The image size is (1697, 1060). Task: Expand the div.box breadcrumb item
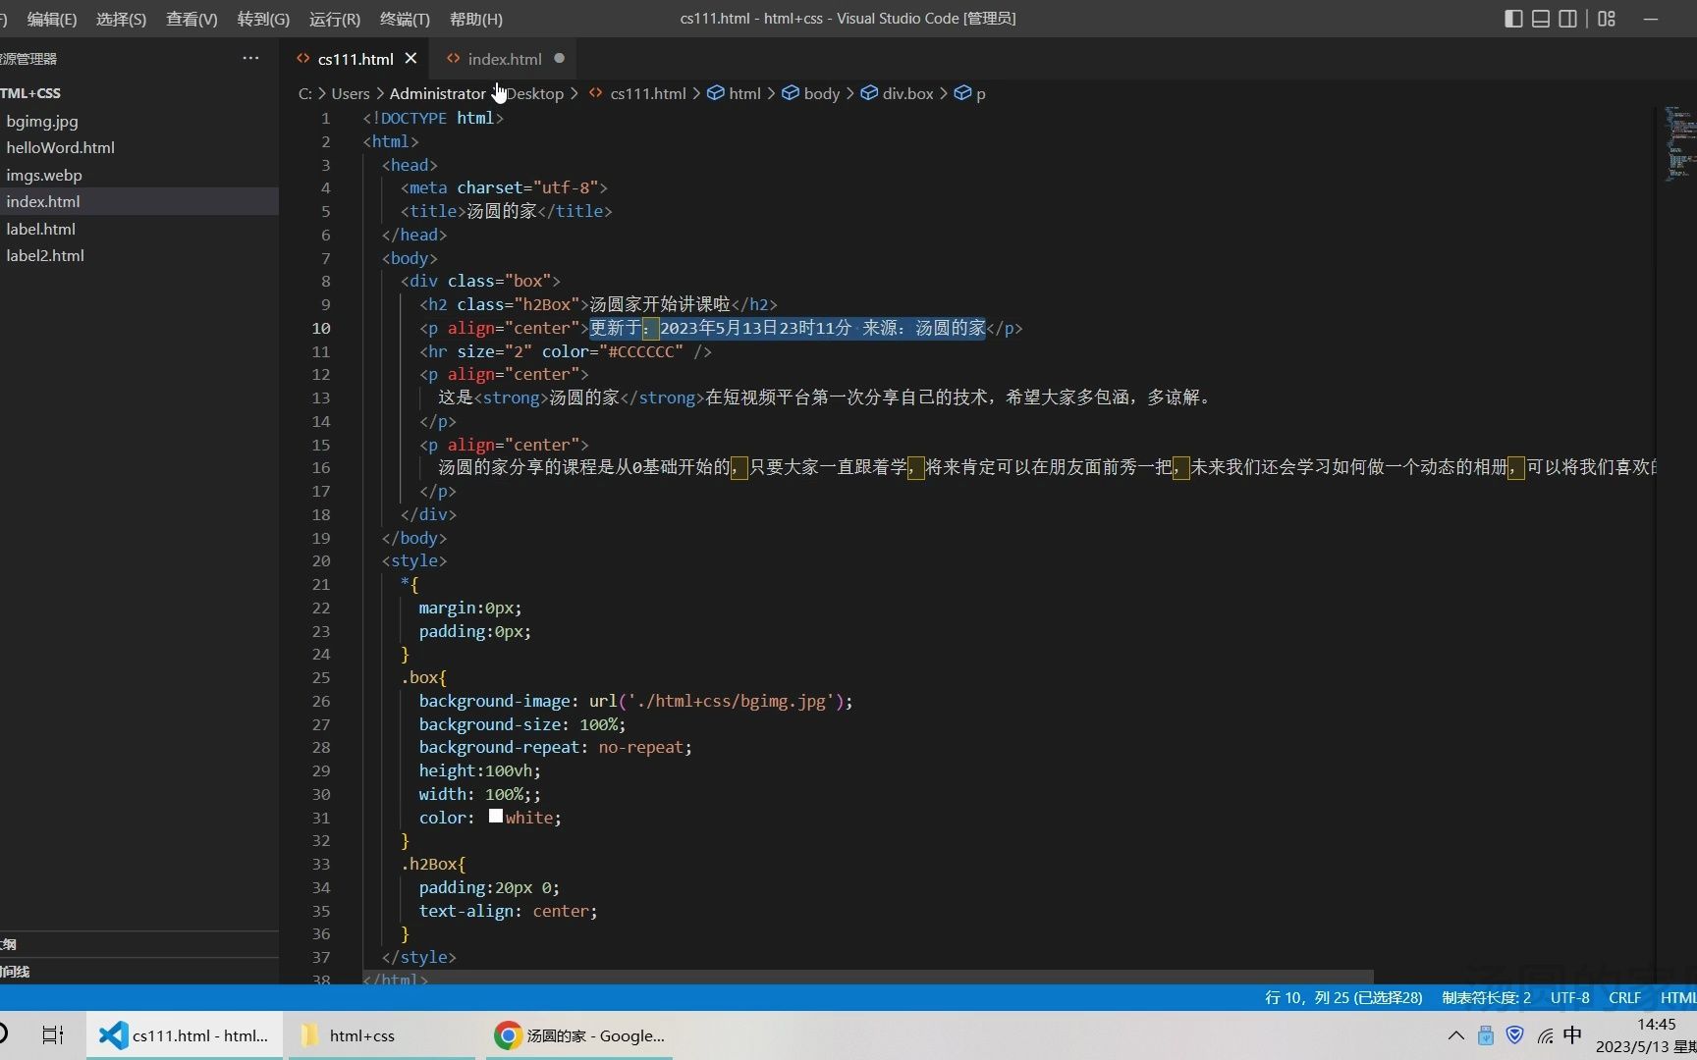tap(908, 93)
